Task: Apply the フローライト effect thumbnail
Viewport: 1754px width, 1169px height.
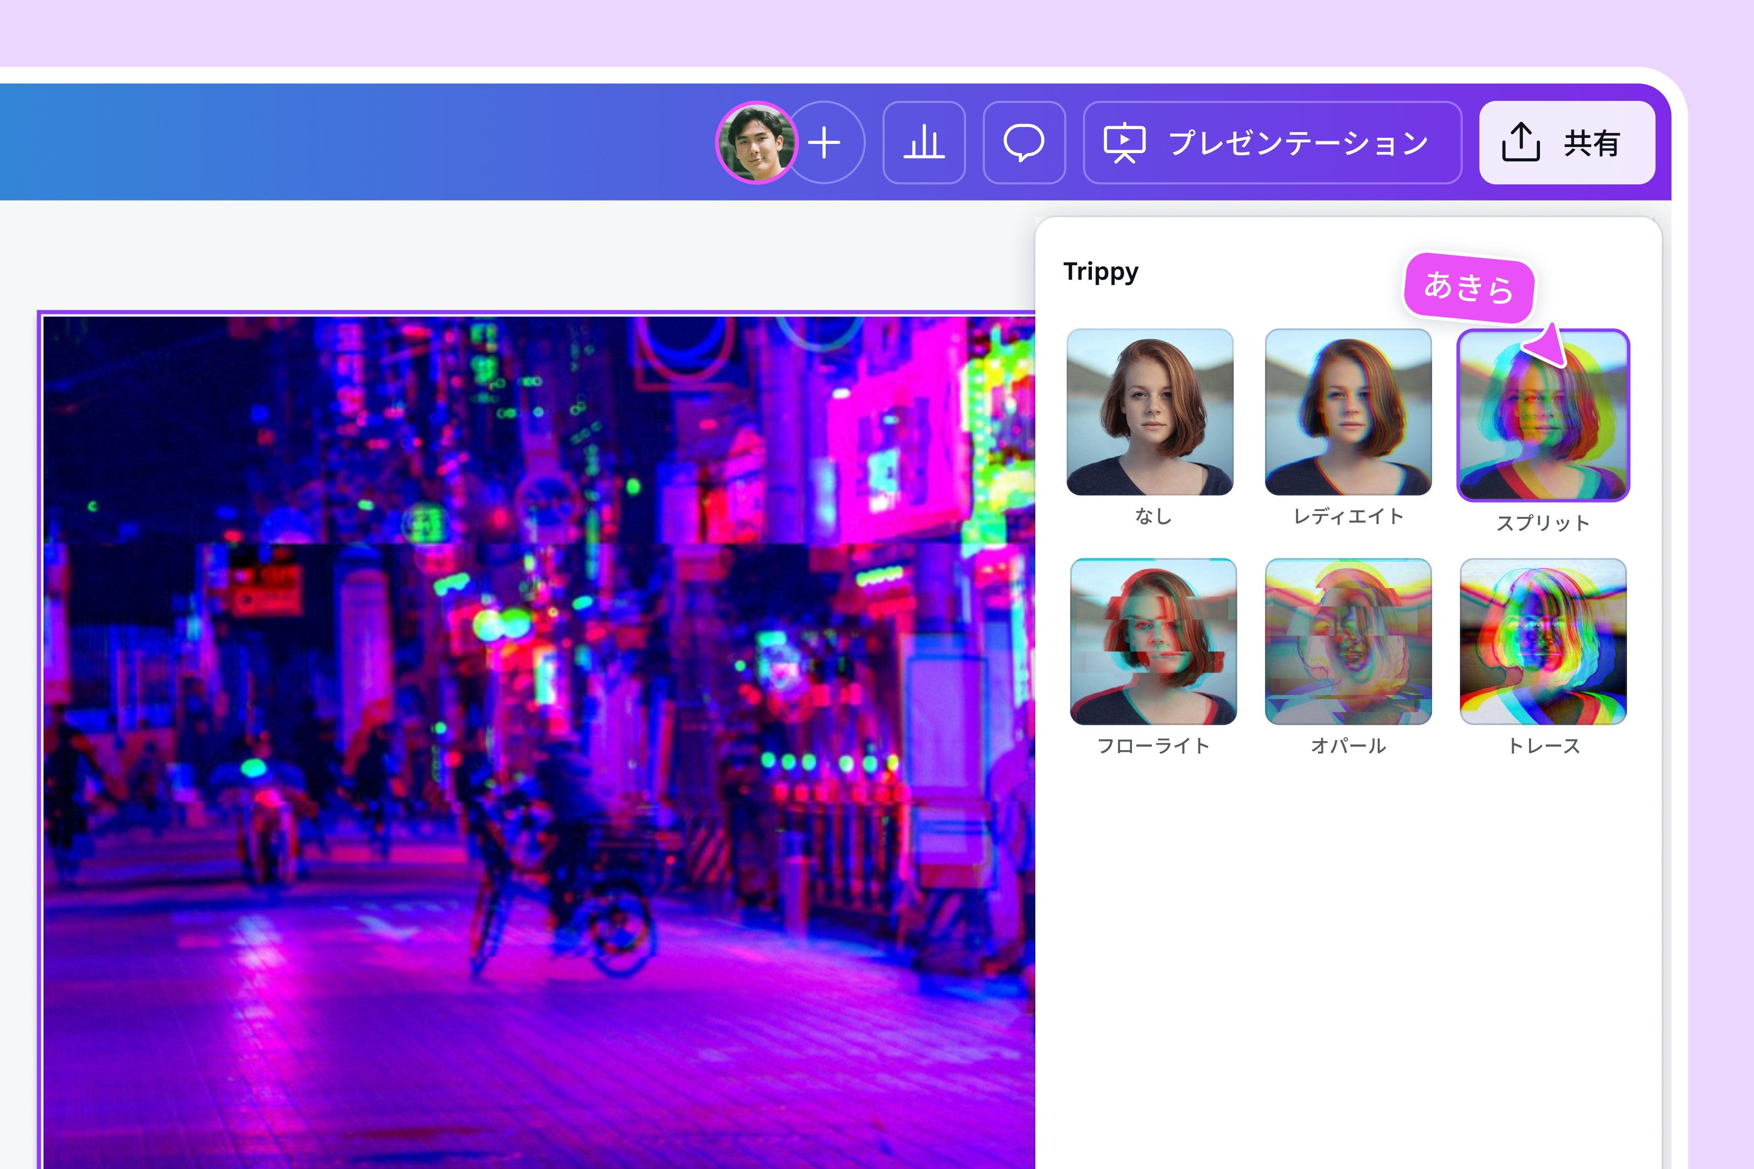Action: pos(1153,641)
